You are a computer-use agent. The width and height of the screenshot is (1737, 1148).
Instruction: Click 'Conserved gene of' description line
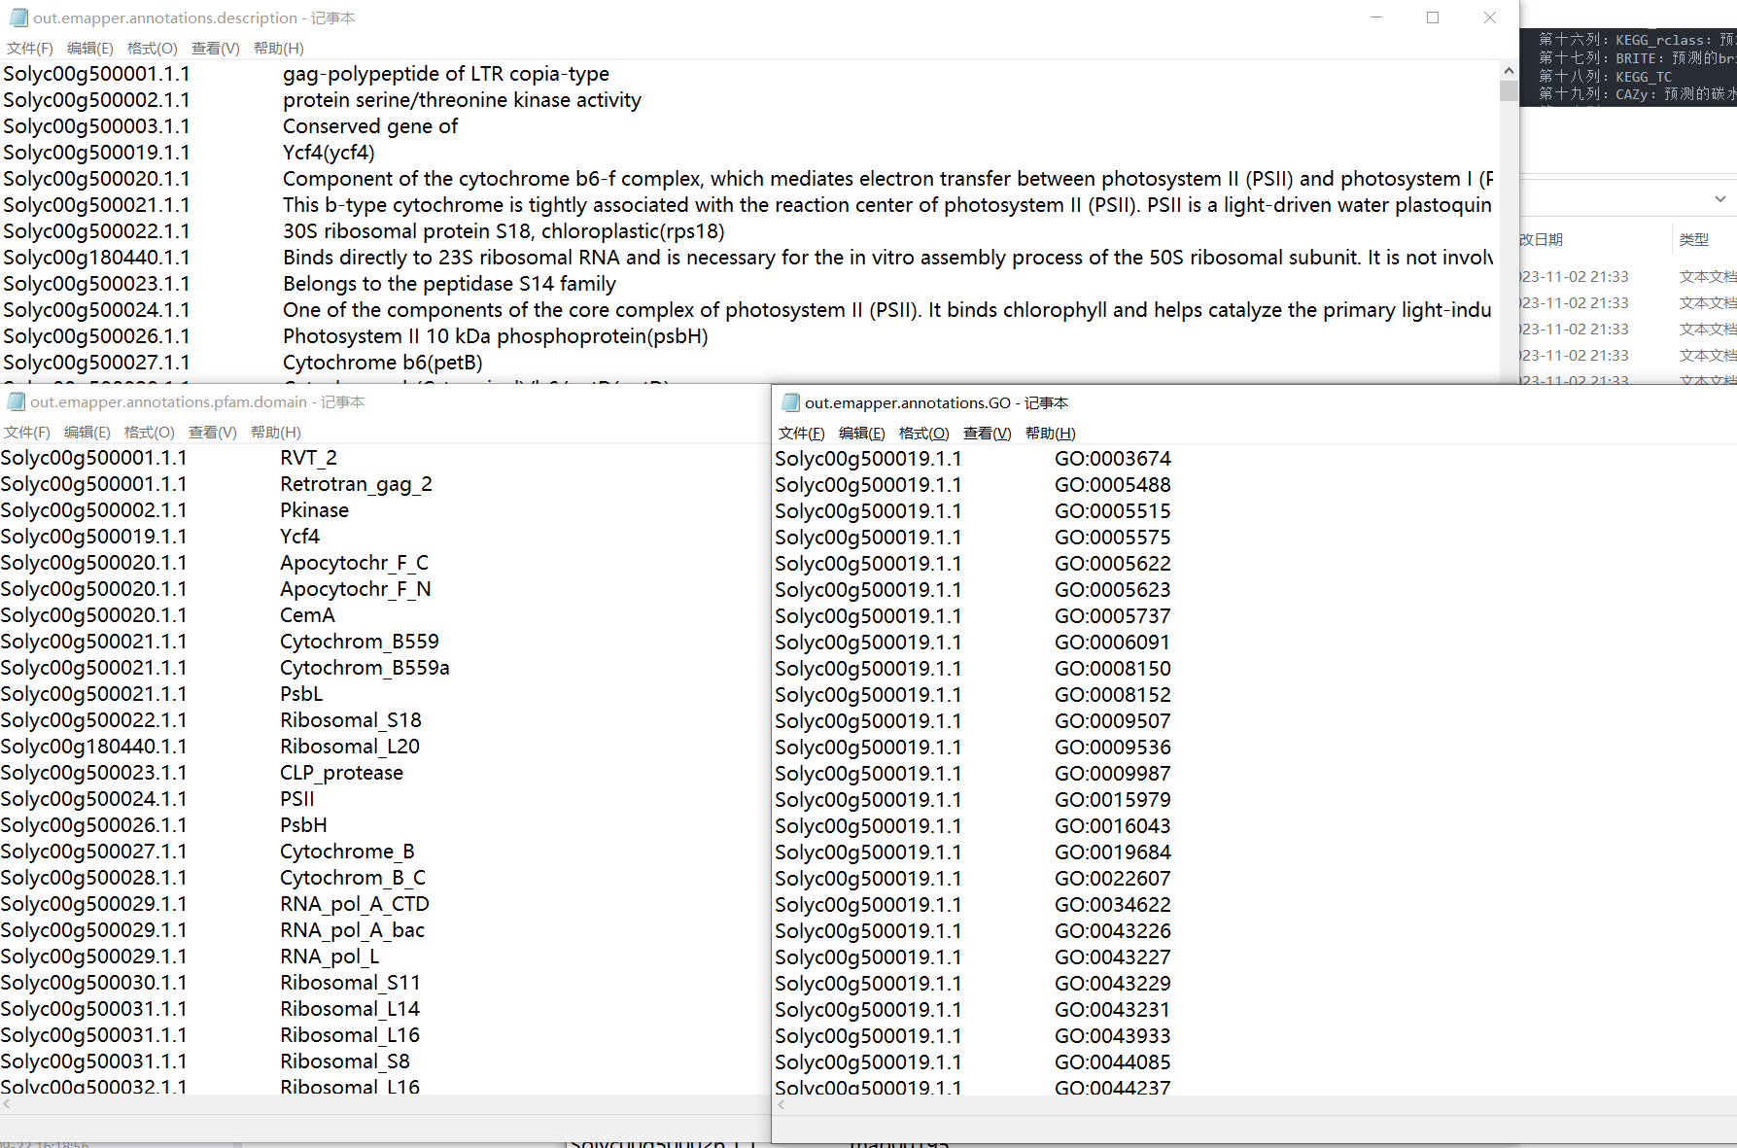coord(370,126)
